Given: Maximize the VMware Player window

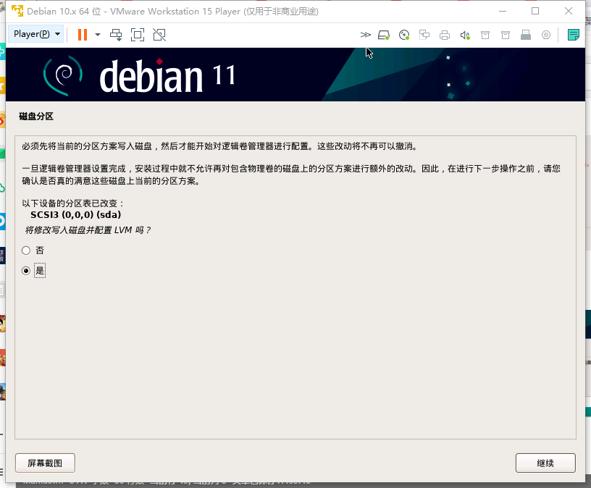Looking at the screenshot, I should pyautogui.click(x=535, y=11).
